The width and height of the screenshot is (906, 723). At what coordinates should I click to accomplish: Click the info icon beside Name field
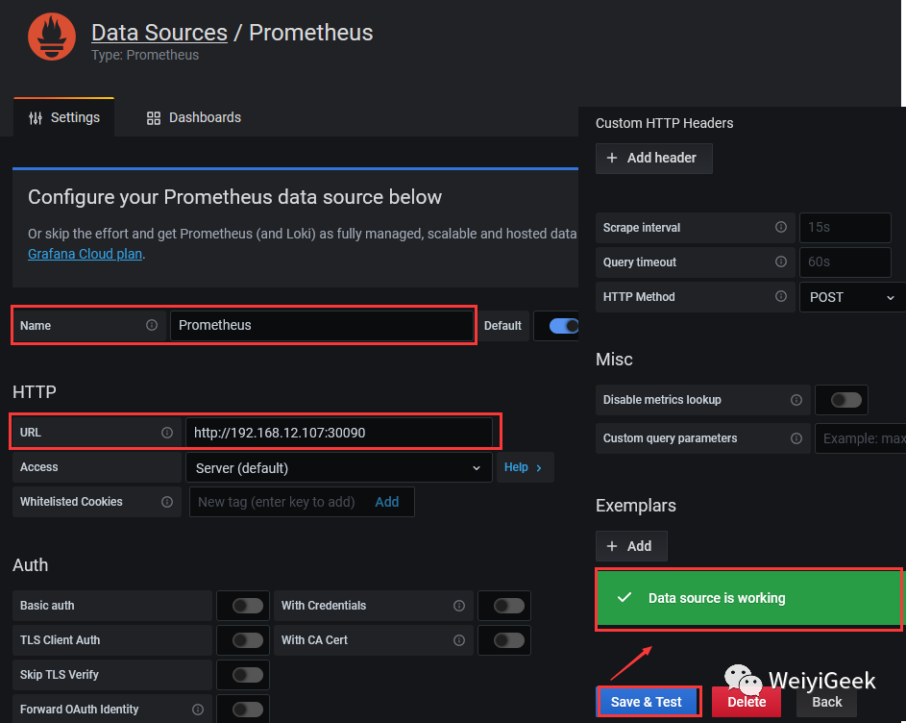click(x=152, y=325)
